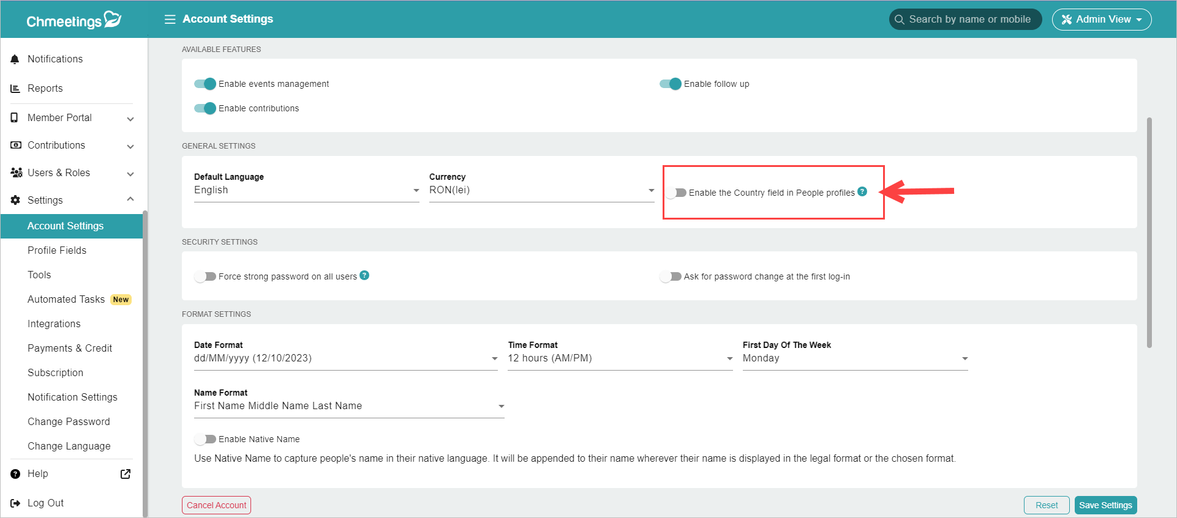The image size is (1177, 518).
Task: Open Notifications page
Action: coord(55,59)
